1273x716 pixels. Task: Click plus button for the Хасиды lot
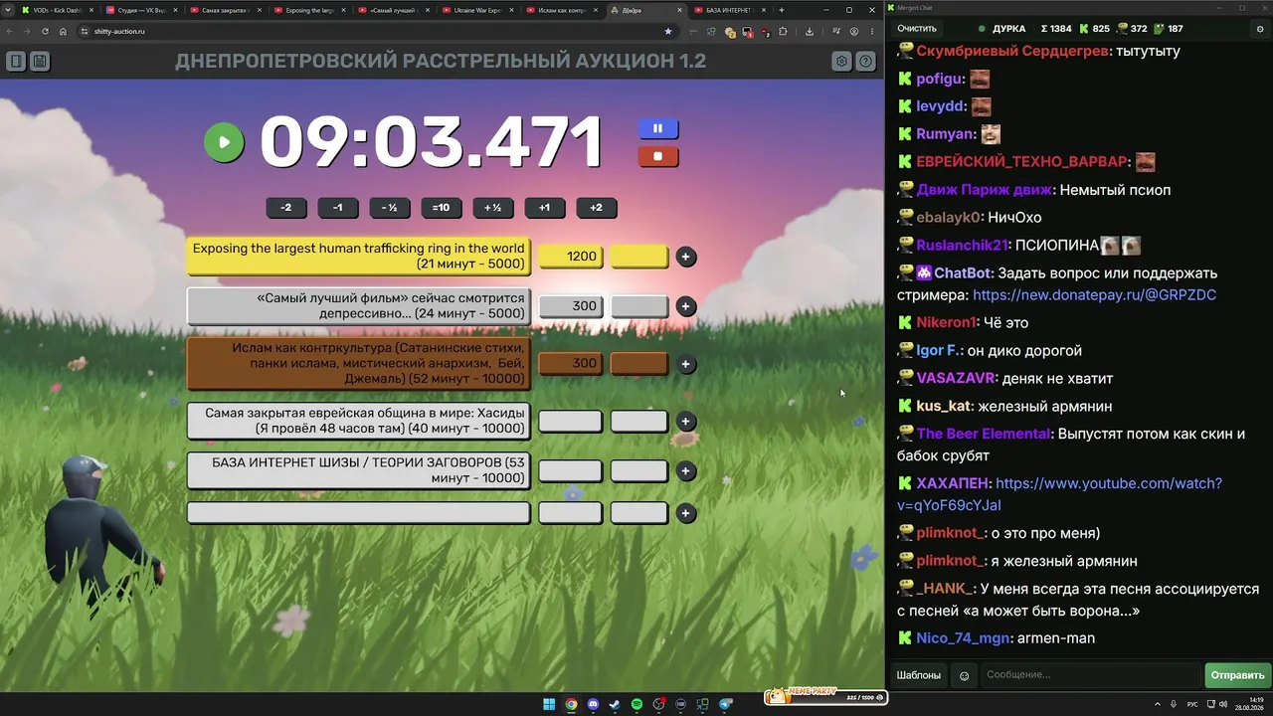tap(685, 422)
